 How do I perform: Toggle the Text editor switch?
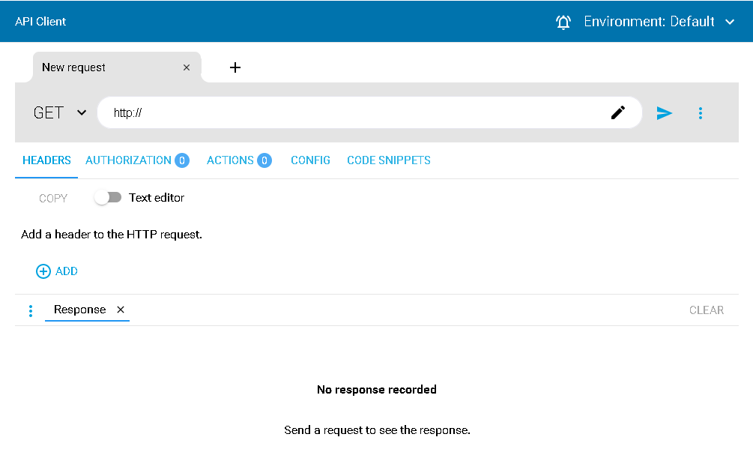tap(108, 198)
